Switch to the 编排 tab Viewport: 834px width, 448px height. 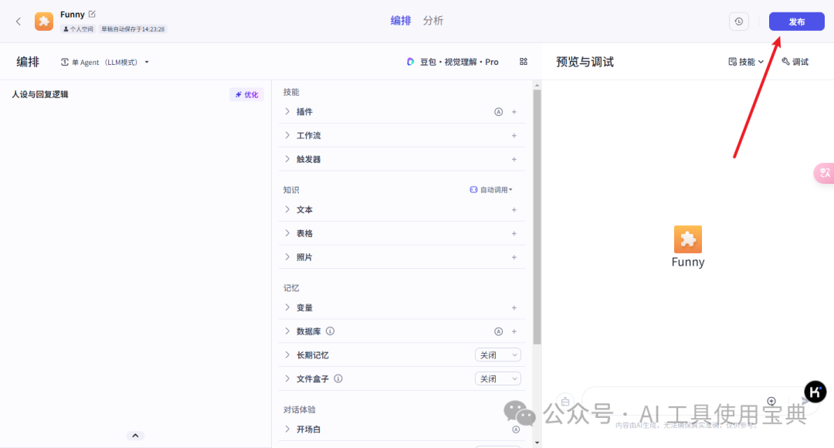tap(401, 21)
